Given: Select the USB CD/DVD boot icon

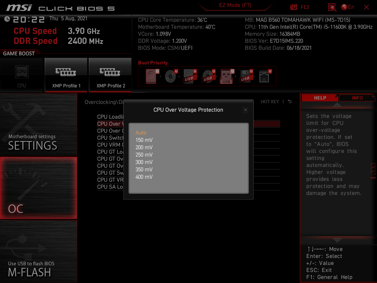Looking at the screenshot, I should [209, 76].
